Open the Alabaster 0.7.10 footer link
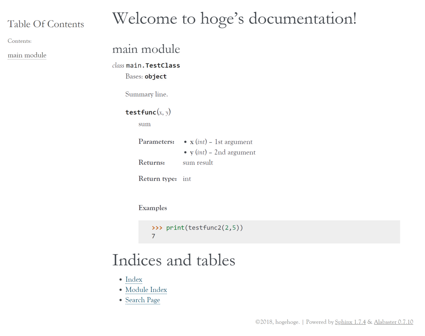 click(x=393, y=322)
